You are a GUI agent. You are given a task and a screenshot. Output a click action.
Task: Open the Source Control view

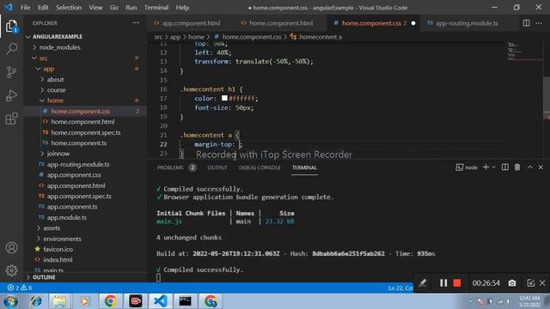pyautogui.click(x=11, y=72)
